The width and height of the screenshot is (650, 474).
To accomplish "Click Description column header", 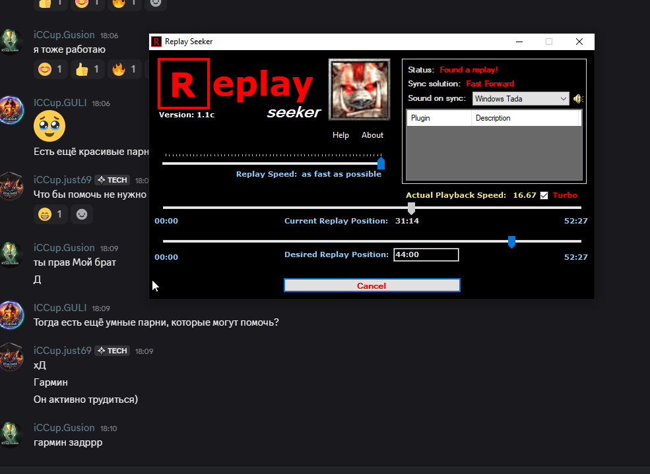I will (x=525, y=118).
